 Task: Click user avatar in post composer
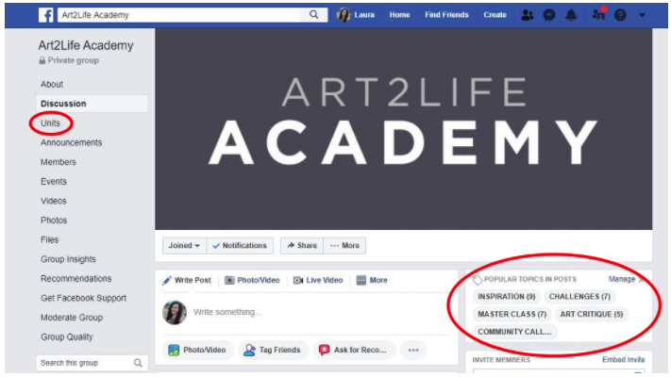(175, 313)
